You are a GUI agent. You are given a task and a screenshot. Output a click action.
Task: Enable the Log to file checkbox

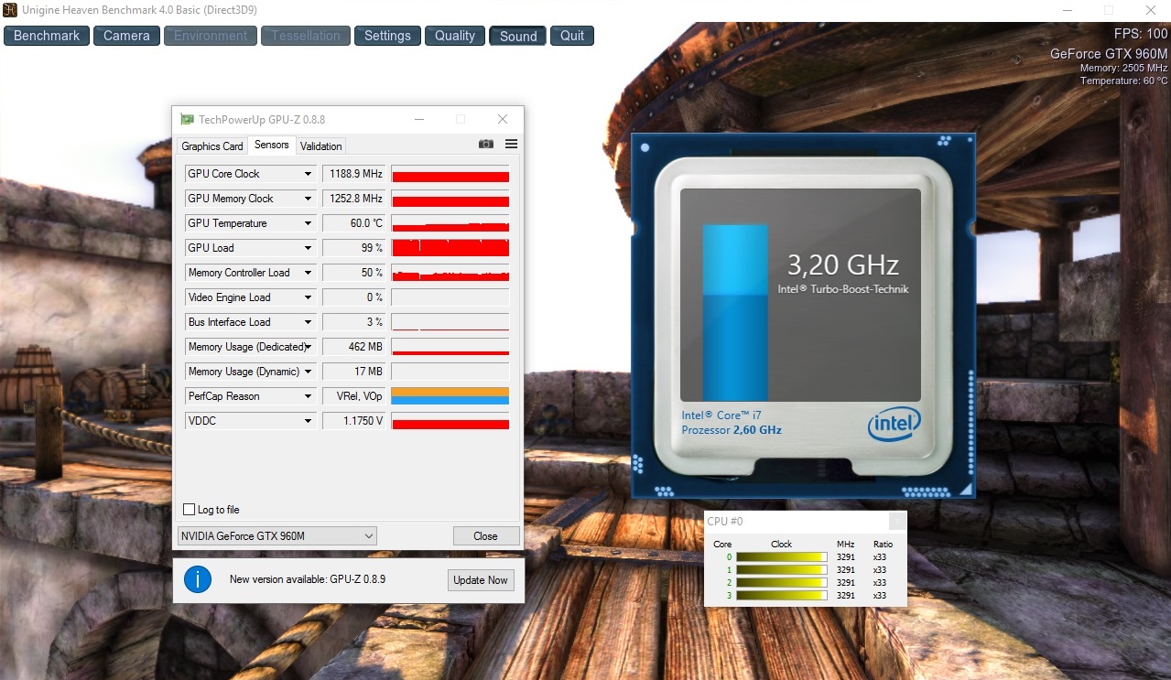point(190,510)
